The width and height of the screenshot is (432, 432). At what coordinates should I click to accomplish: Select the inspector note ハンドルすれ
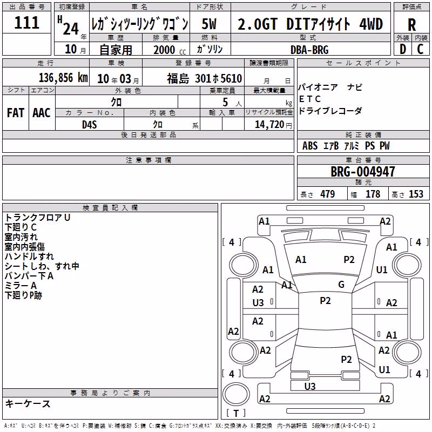pyautogui.click(x=29, y=256)
